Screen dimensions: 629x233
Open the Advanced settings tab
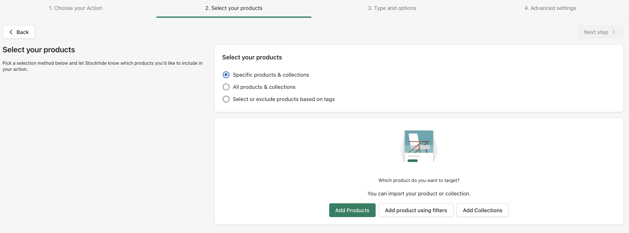click(x=550, y=8)
